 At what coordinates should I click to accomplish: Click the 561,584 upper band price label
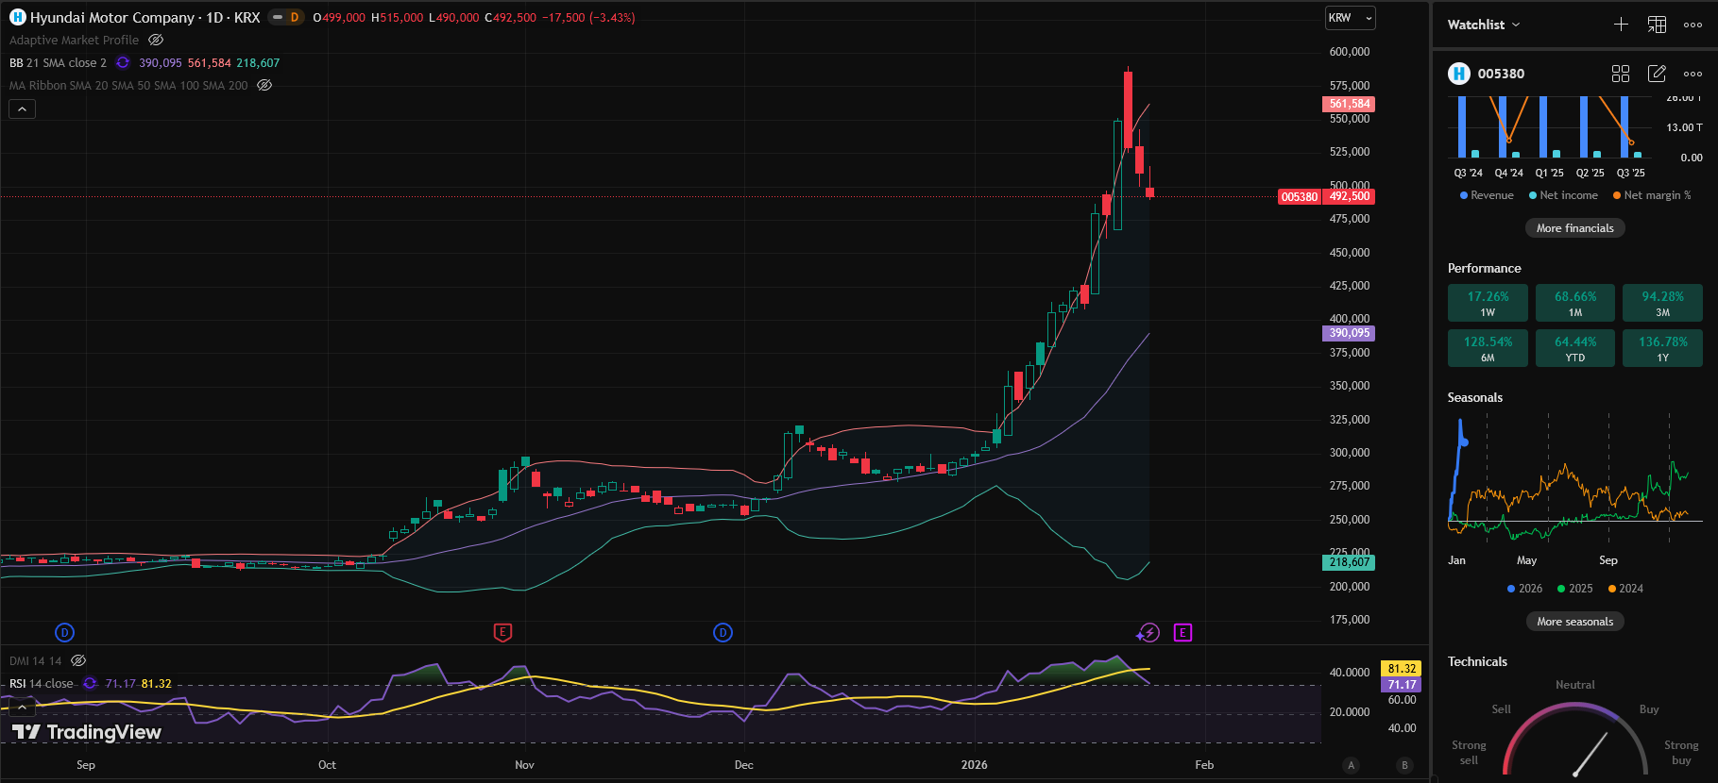click(1349, 104)
